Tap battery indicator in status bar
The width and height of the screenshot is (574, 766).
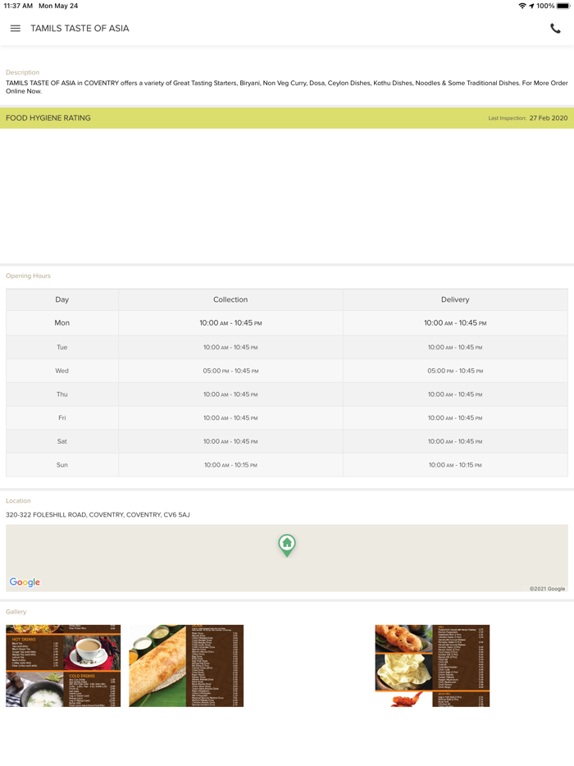563,6
